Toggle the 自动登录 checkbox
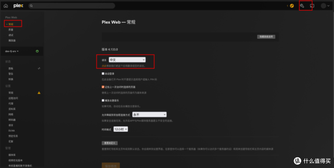 pos(103,74)
